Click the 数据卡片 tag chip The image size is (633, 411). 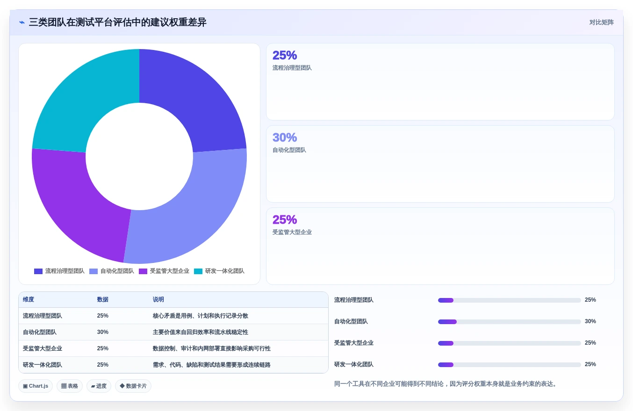pos(133,386)
